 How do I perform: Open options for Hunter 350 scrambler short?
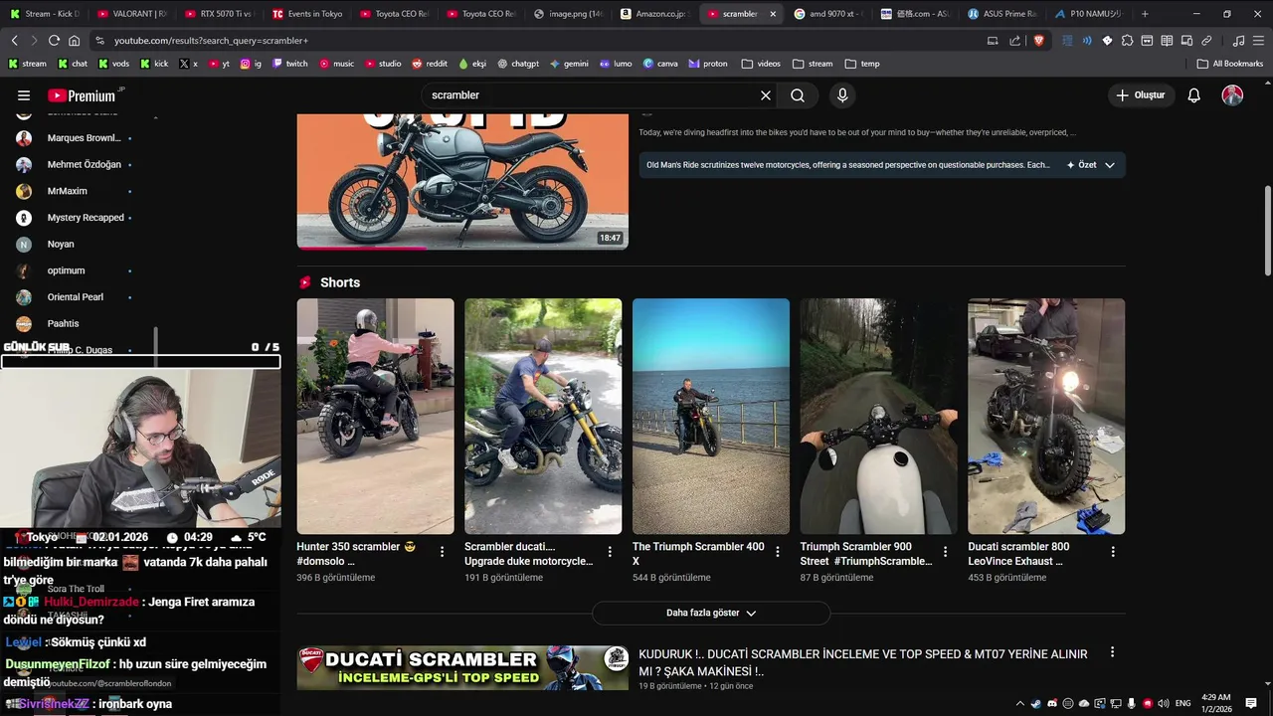(x=443, y=551)
